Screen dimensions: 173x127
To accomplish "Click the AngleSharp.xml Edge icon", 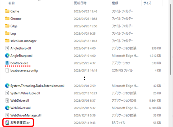I will coord(7,56).
